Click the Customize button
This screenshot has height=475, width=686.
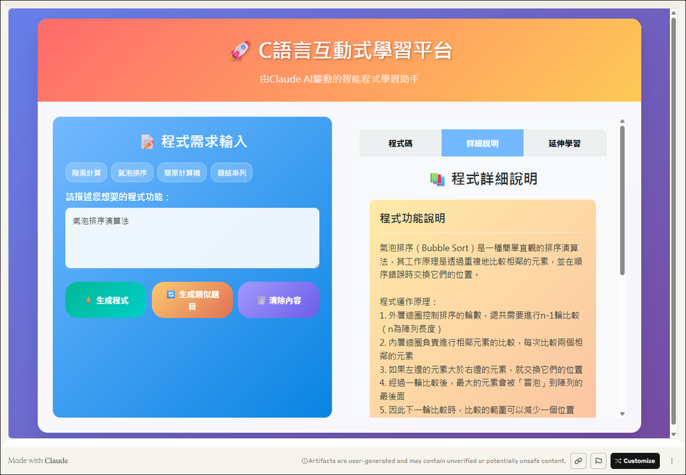pos(635,460)
